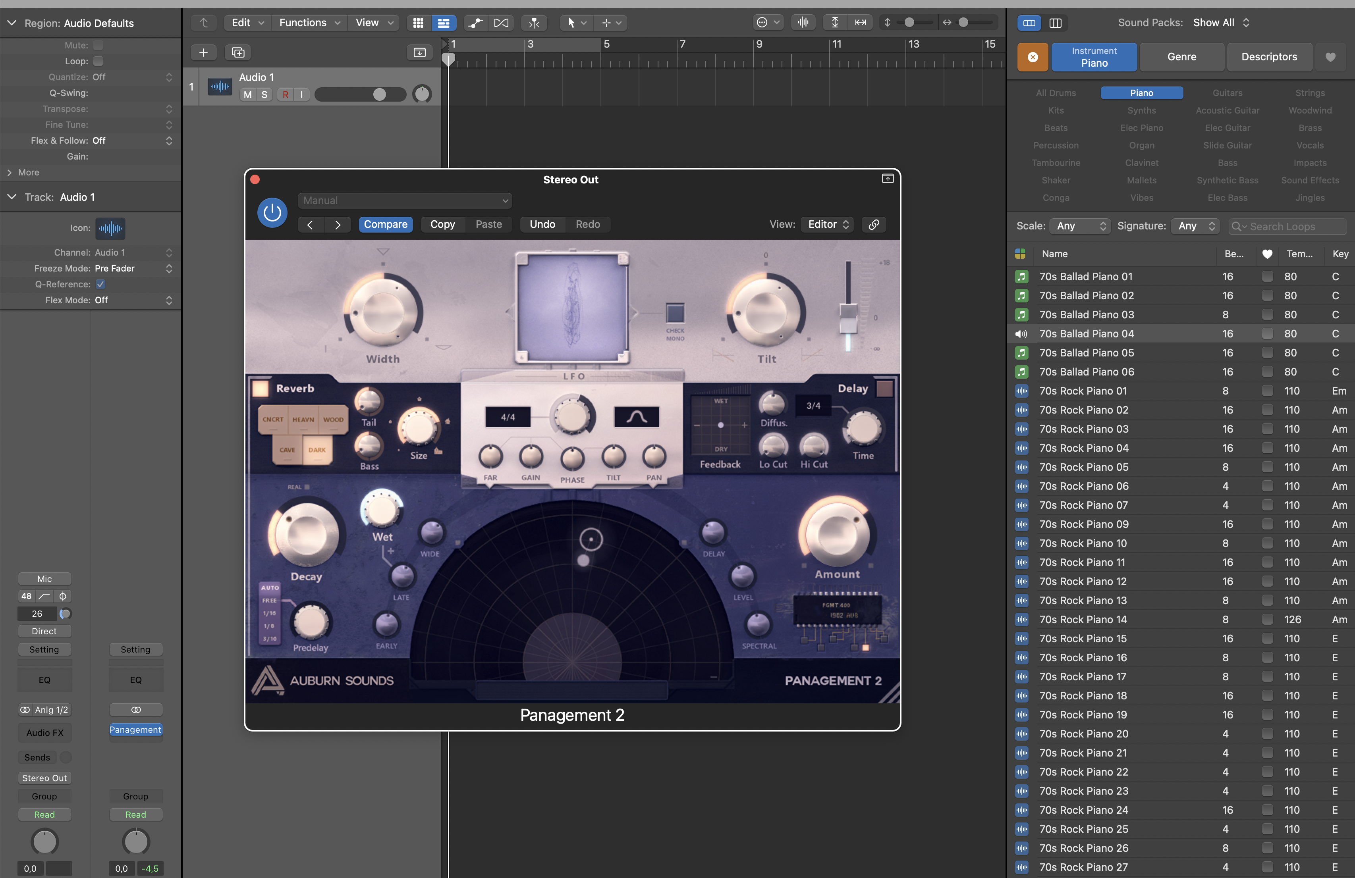Screen dimensions: 1355x878
Task: Toggle the Q-Reference checkbox
Action: click(100, 284)
